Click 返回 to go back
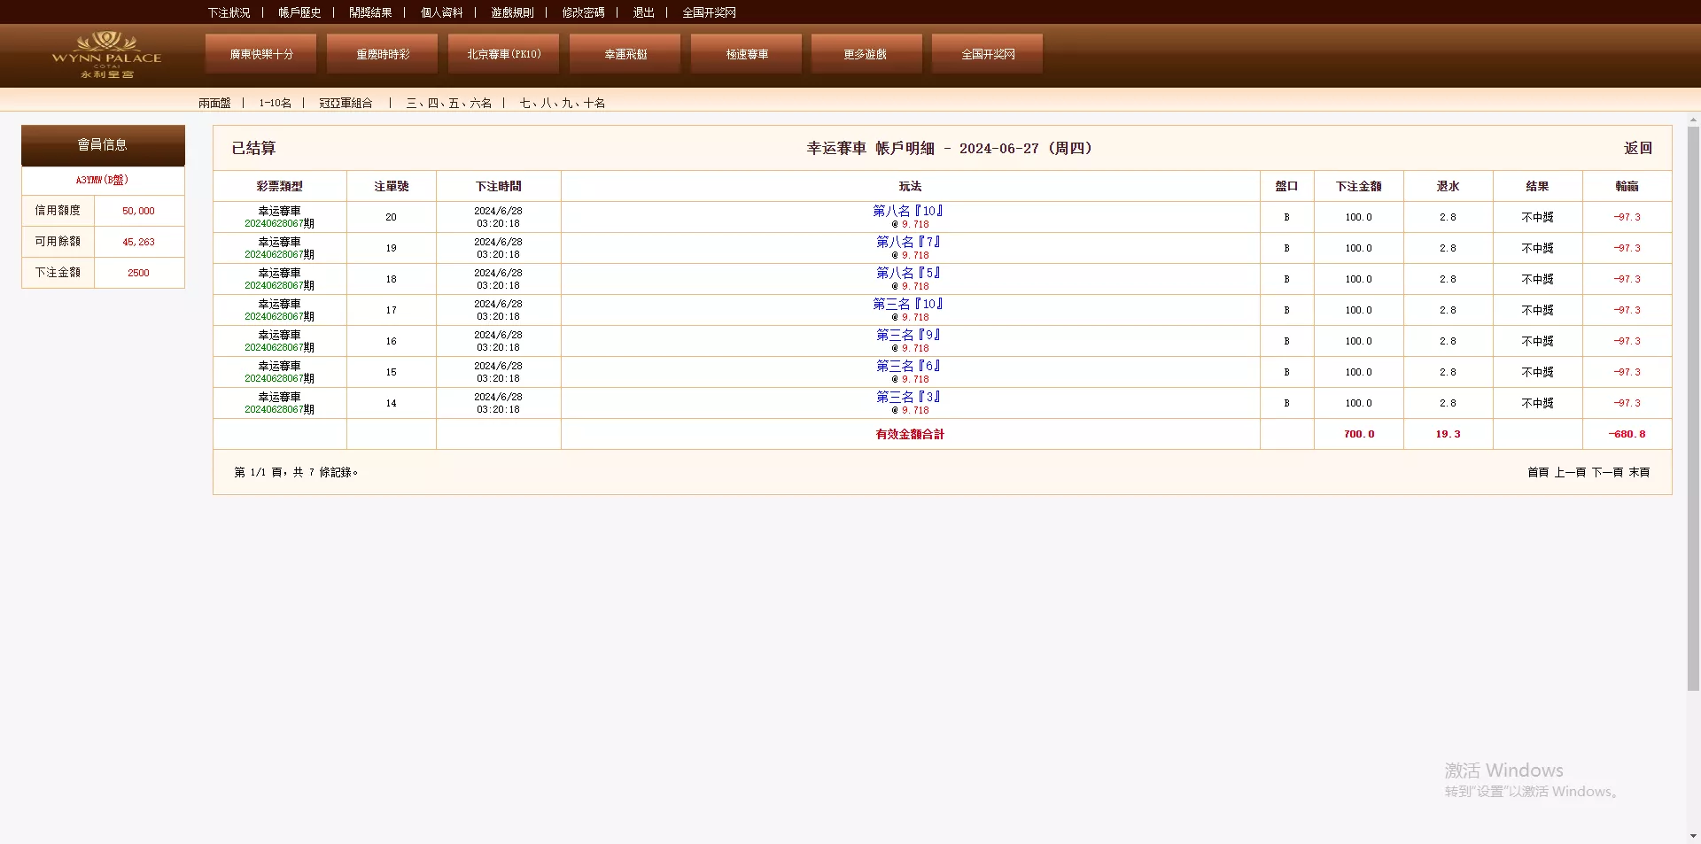Image resolution: width=1701 pixels, height=844 pixels. (x=1637, y=148)
